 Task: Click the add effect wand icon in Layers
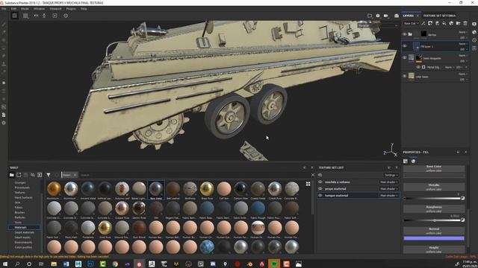point(423,23)
